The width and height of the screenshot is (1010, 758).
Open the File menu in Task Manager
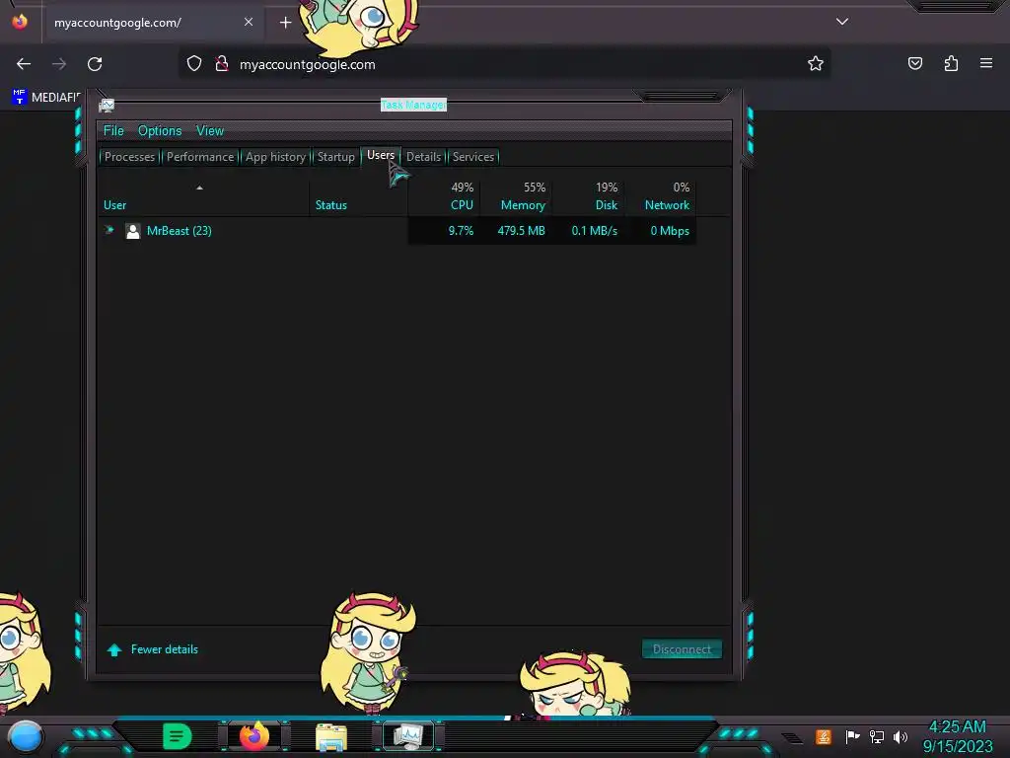(113, 131)
